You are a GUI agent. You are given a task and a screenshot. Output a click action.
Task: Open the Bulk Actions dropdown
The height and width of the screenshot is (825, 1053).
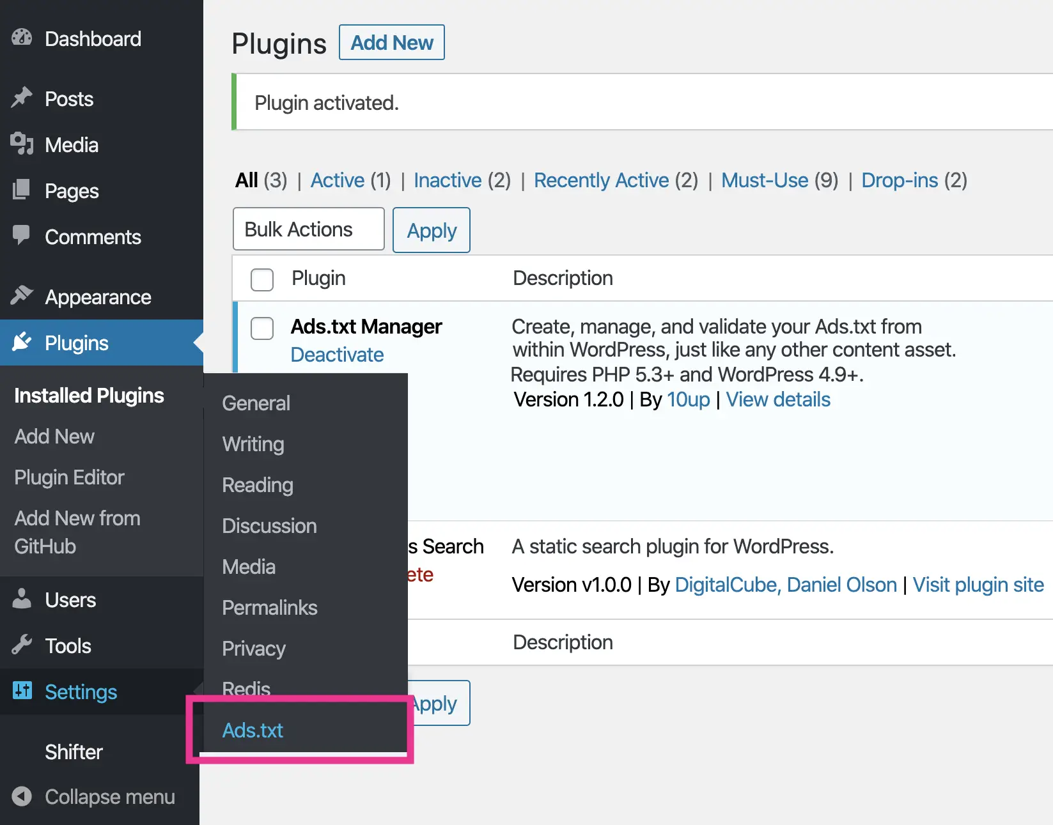(308, 229)
